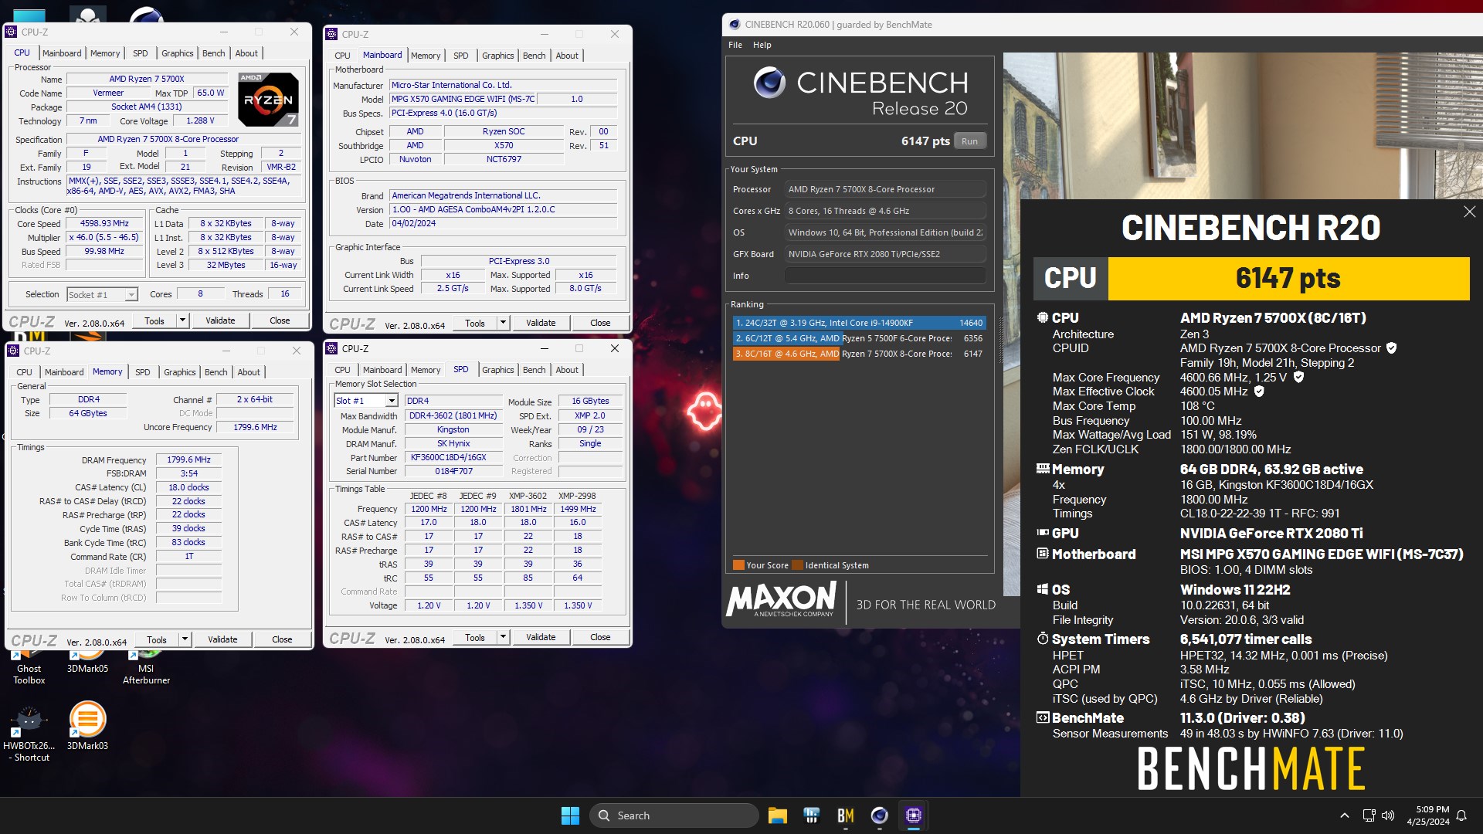Click the verified shield next to CPUID
This screenshot has width=1483, height=834.
(x=1391, y=348)
